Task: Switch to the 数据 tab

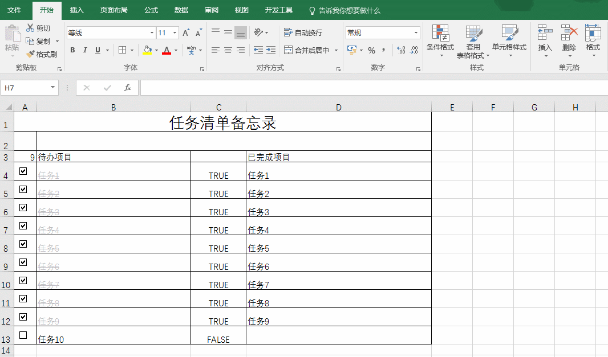Action: click(x=181, y=10)
